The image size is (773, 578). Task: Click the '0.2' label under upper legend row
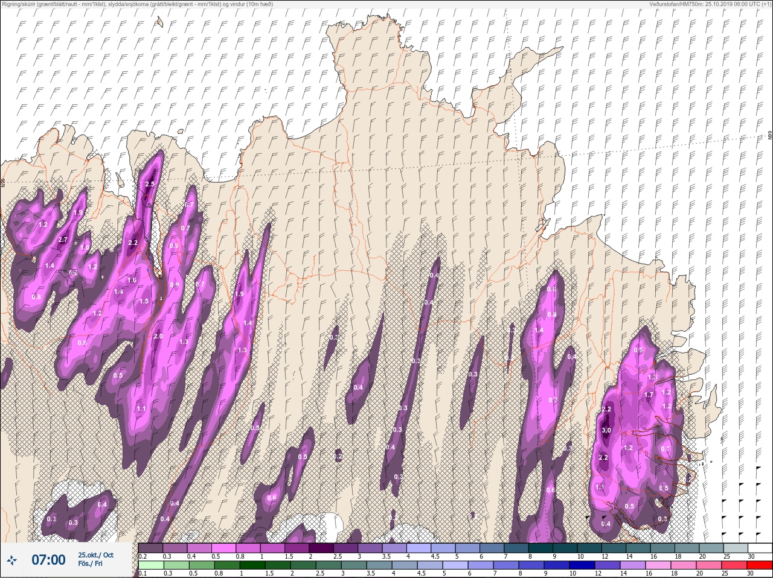click(143, 556)
